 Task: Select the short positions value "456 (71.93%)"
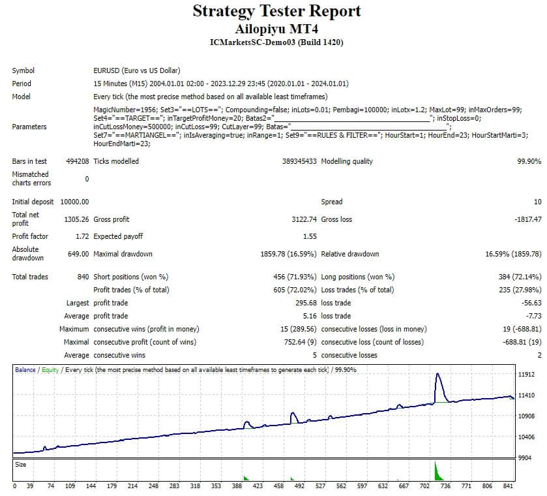pyautogui.click(x=295, y=277)
